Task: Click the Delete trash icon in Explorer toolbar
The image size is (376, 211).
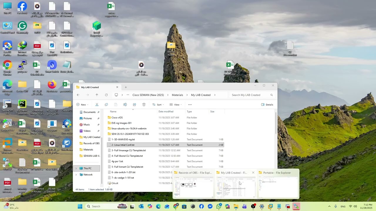Action: coord(144,105)
